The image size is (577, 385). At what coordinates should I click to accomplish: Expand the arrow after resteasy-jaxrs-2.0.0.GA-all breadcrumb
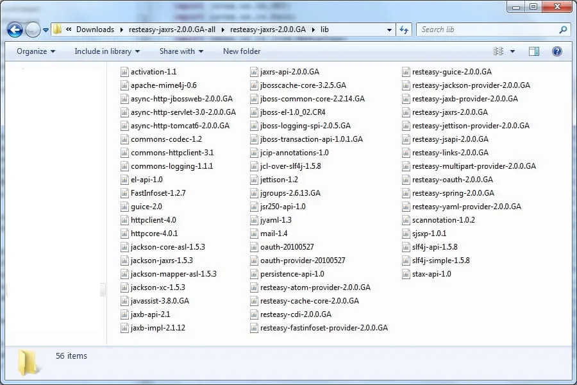(x=222, y=30)
